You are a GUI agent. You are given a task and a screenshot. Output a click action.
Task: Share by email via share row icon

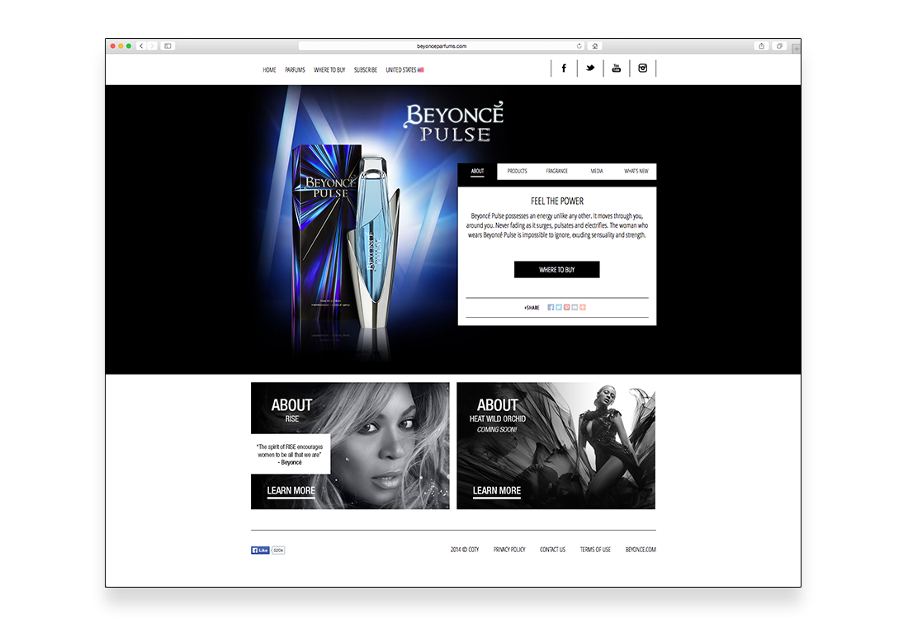point(575,308)
